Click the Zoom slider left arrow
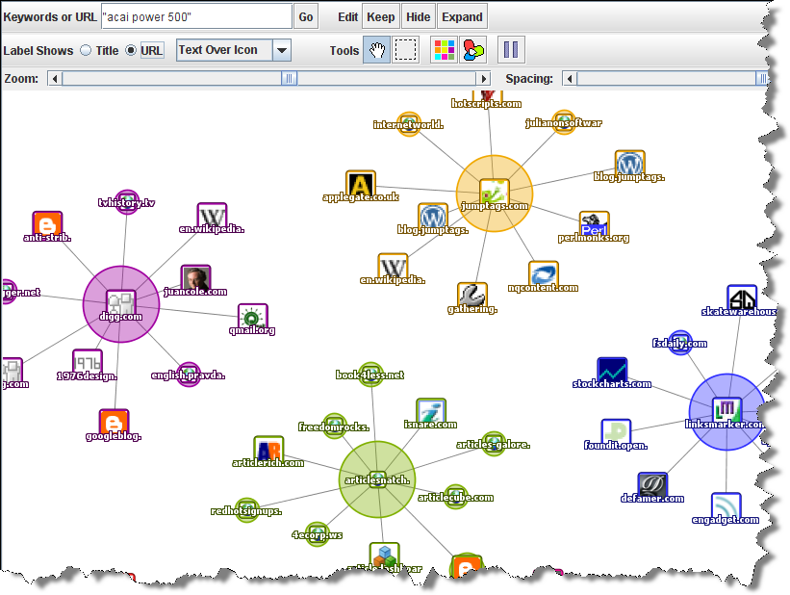This screenshot has height=595, width=790. tap(55, 79)
